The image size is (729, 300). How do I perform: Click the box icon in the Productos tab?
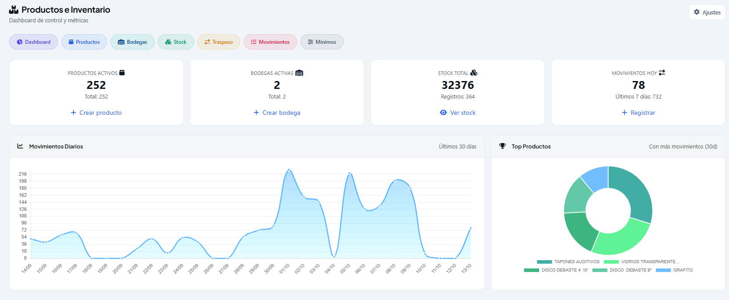click(x=71, y=42)
